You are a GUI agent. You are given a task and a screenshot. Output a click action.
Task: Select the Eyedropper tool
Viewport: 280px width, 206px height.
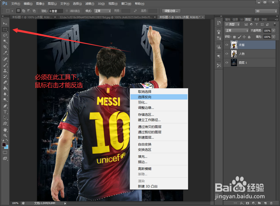pyautogui.click(x=5, y=53)
